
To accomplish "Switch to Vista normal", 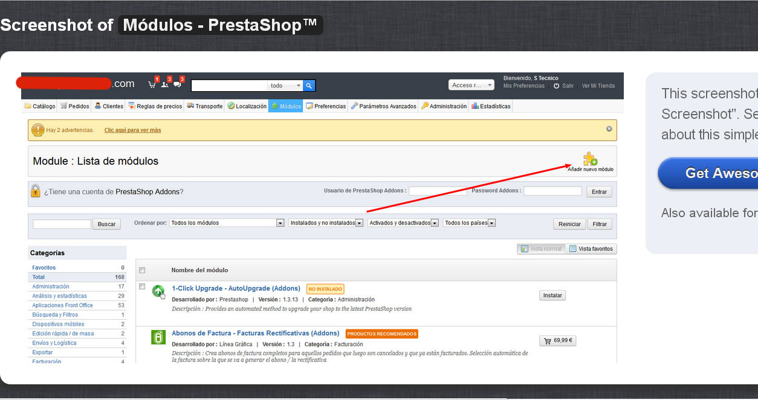I will pos(542,249).
